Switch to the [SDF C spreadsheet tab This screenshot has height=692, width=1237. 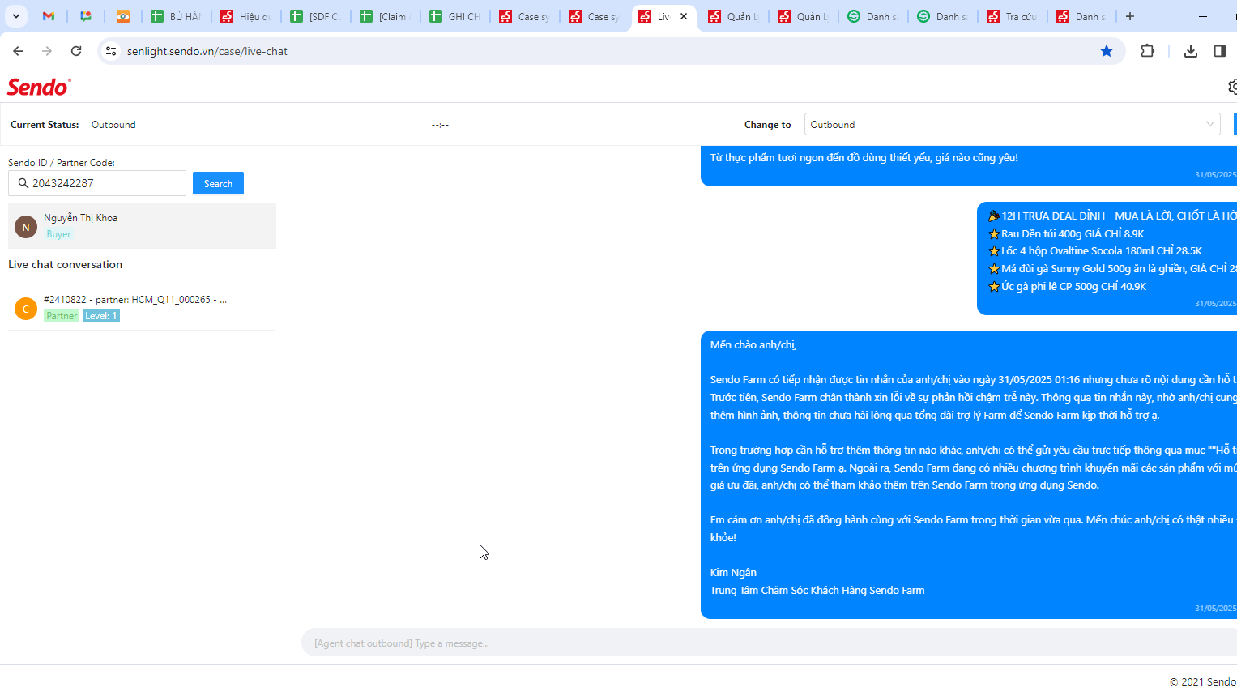(316, 16)
